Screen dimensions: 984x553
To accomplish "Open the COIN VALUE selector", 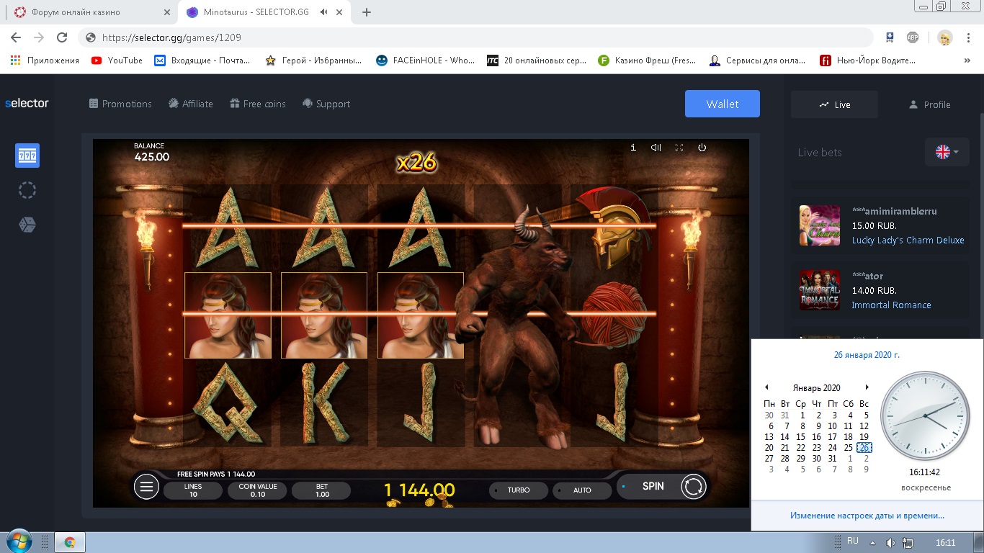I will [257, 490].
